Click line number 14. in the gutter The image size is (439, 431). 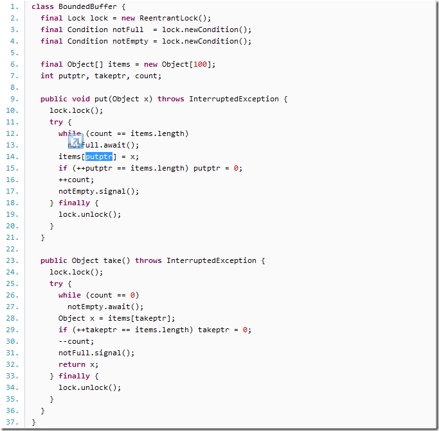(12, 156)
